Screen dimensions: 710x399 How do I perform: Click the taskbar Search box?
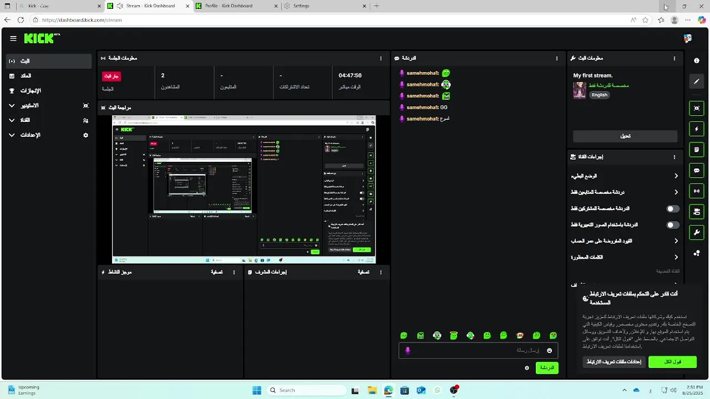(306, 390)
